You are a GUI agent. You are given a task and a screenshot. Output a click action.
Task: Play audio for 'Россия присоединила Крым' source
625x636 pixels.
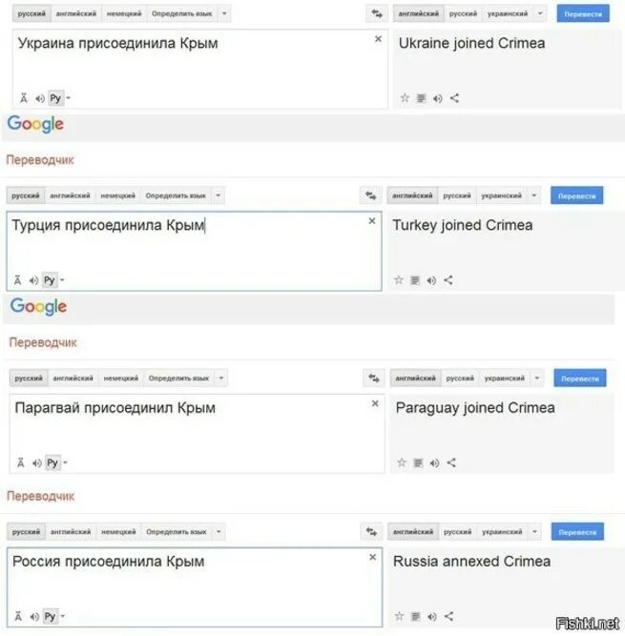[x=34, y=617]
